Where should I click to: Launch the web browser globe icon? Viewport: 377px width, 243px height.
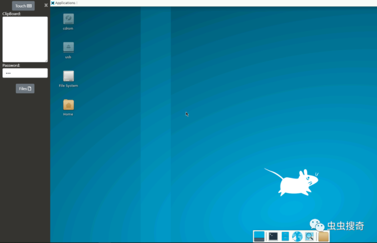[297, 237]
